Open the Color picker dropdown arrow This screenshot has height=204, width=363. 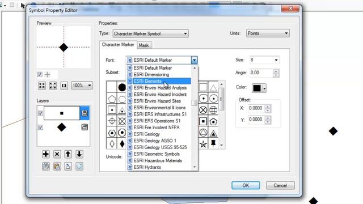point(264,88)
